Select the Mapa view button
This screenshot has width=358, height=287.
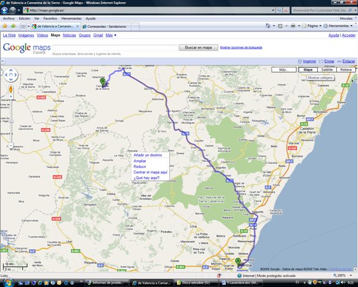[308, 70]
